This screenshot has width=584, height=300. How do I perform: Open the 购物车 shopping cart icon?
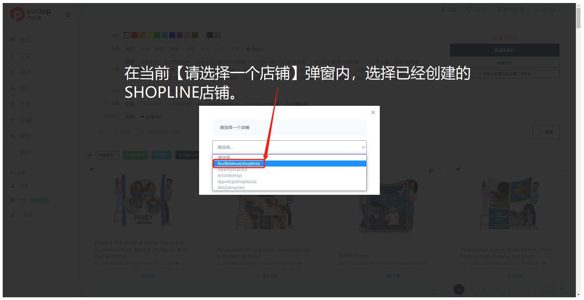click(499, 10)
